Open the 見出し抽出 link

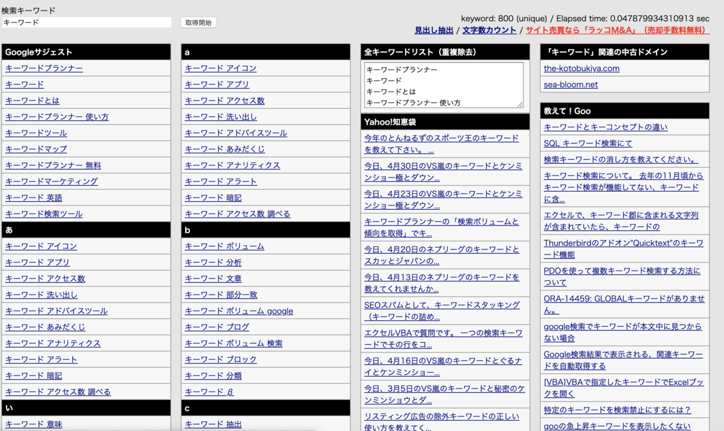pos(434,30)
